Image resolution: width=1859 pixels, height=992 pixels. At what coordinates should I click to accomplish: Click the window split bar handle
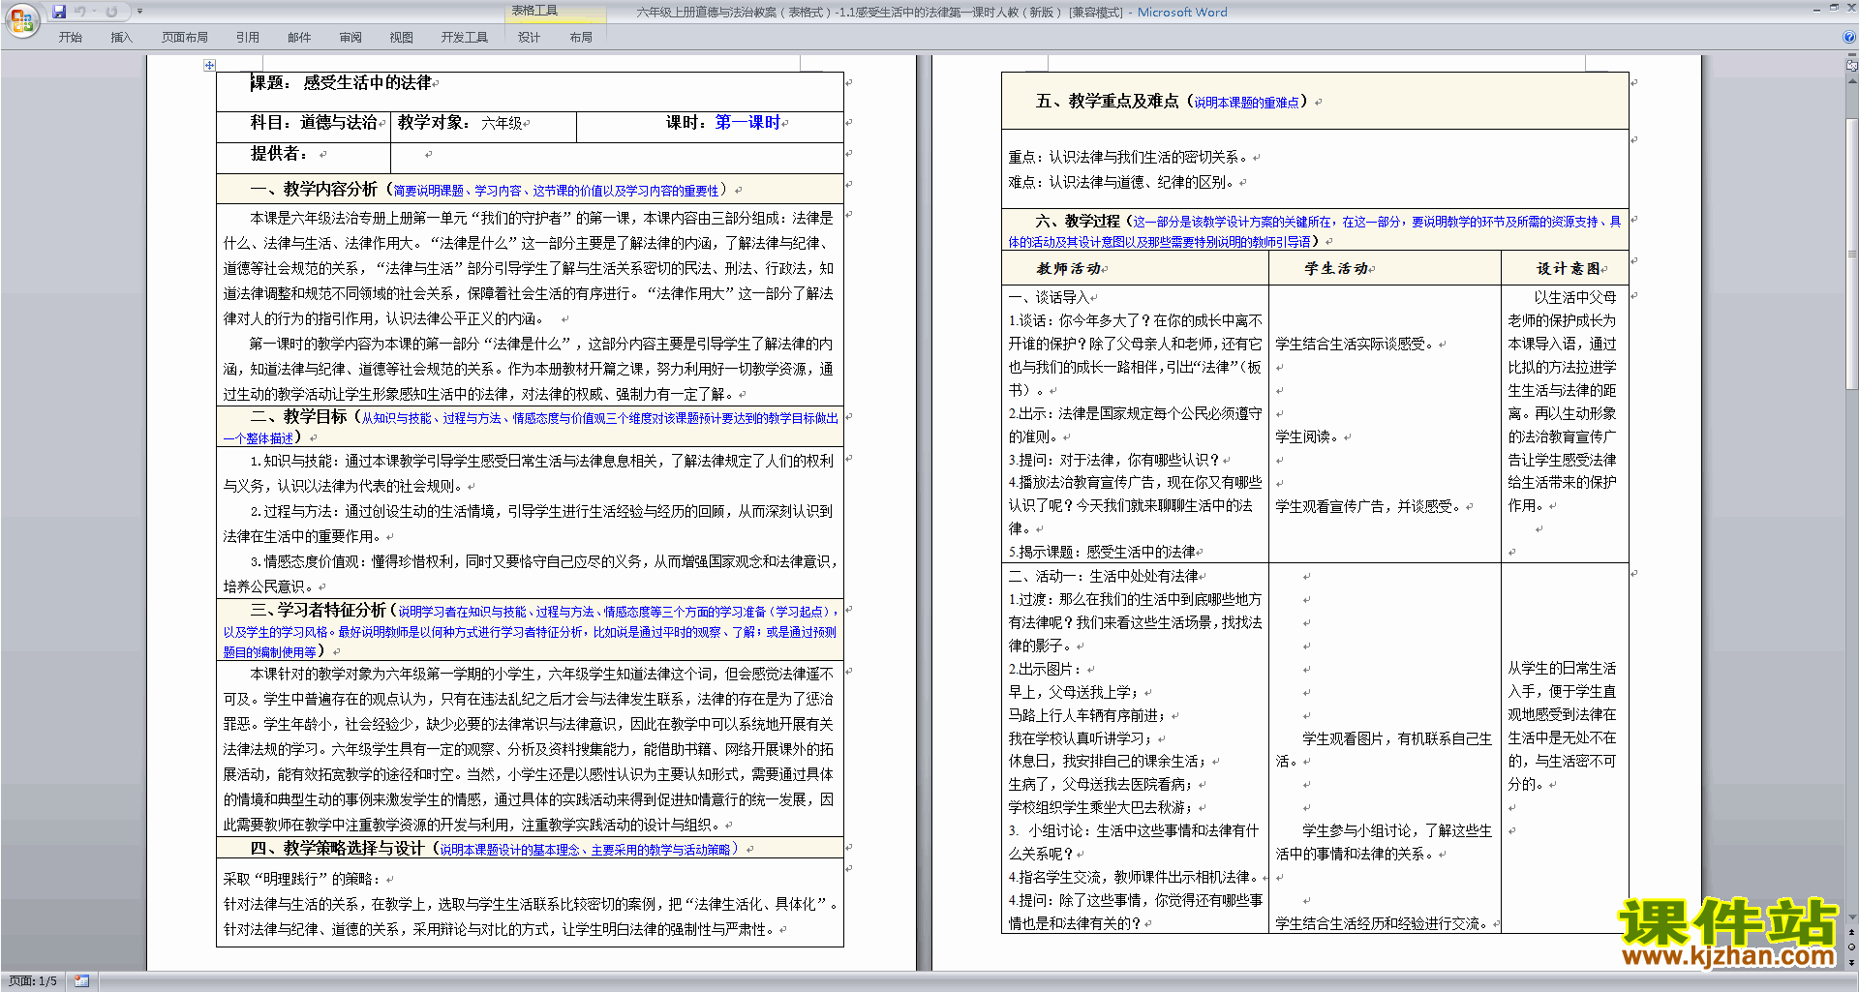(1851, 56)
